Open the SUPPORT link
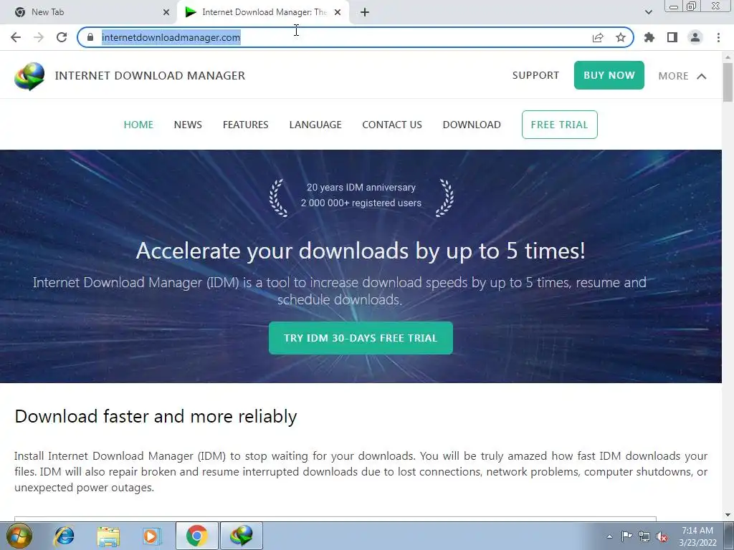The height and width of the screenshot is (550, 734). click(535, 75)
